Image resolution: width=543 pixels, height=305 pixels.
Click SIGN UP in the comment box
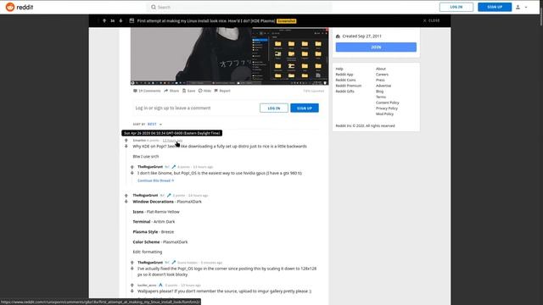pos(305,108)
